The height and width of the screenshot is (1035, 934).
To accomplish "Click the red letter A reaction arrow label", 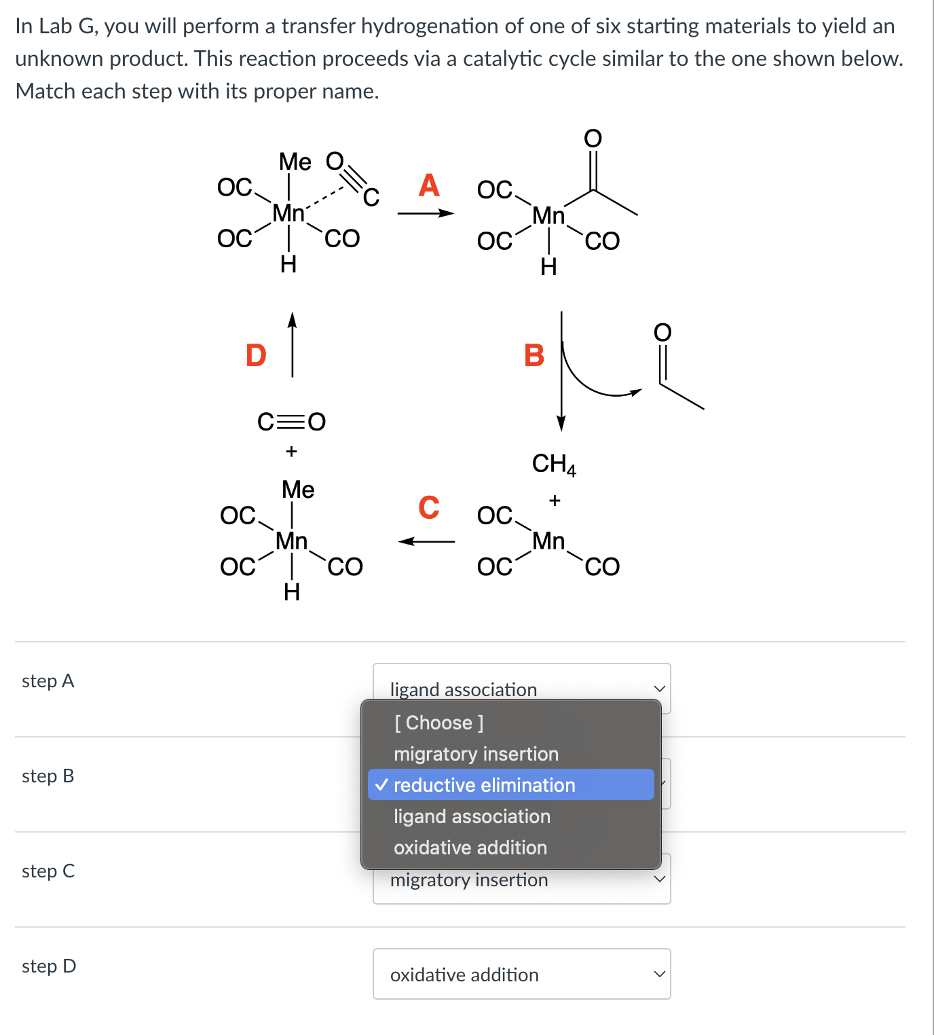I will (x=429, y=185).
